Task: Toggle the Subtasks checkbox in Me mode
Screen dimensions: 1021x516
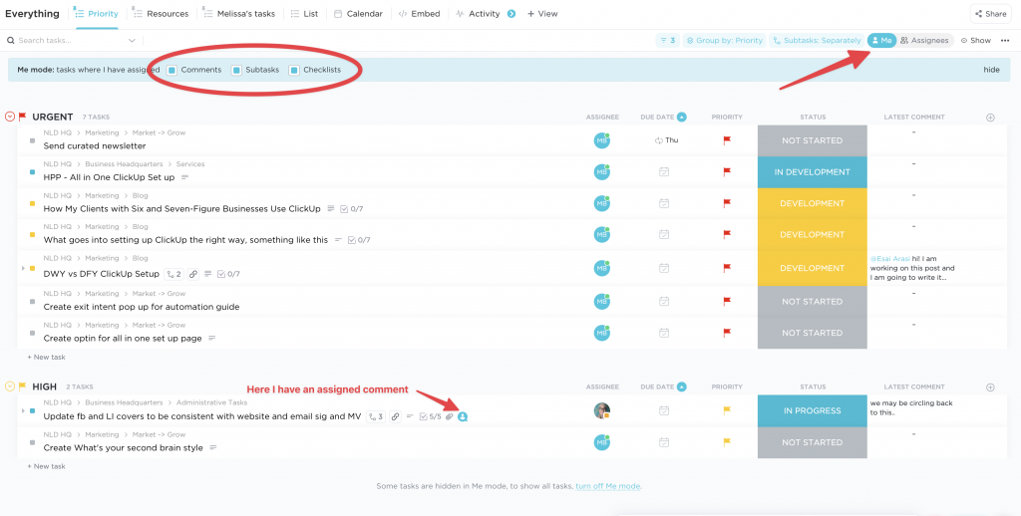Action: point(236,70)
